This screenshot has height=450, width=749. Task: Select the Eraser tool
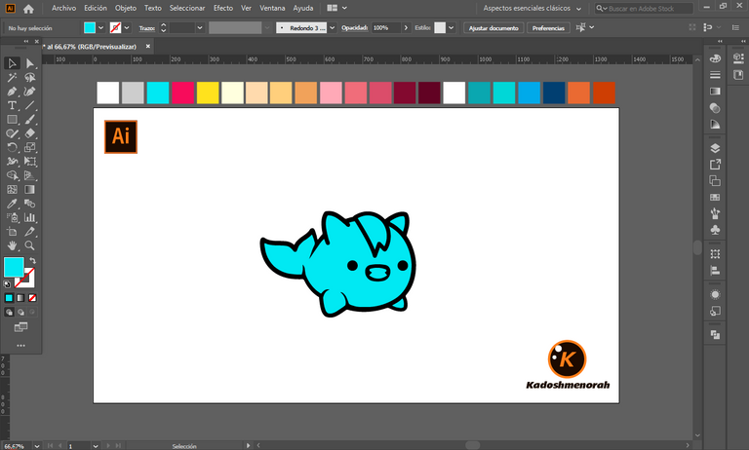[29, 133]
